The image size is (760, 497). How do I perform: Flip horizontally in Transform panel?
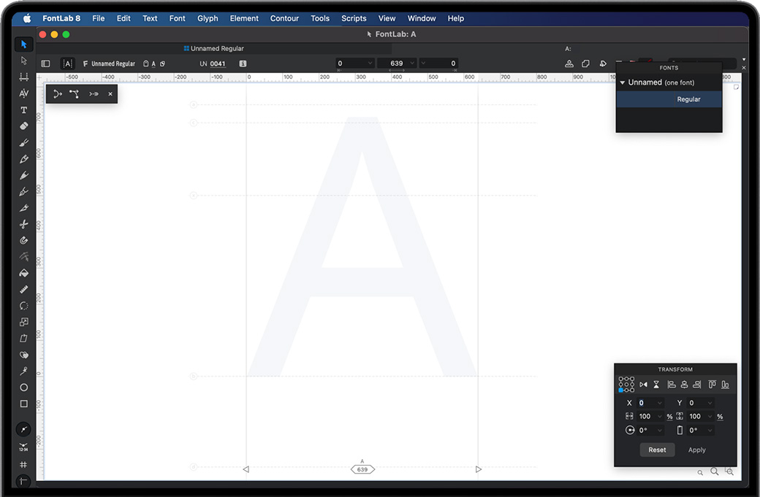tap(643, 385)
